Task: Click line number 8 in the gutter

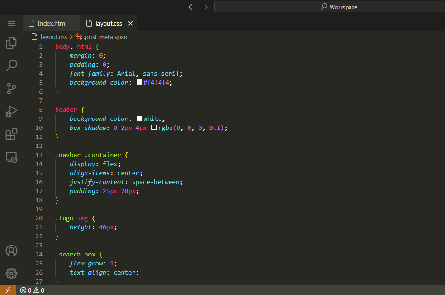Action: tap(41, 110)
